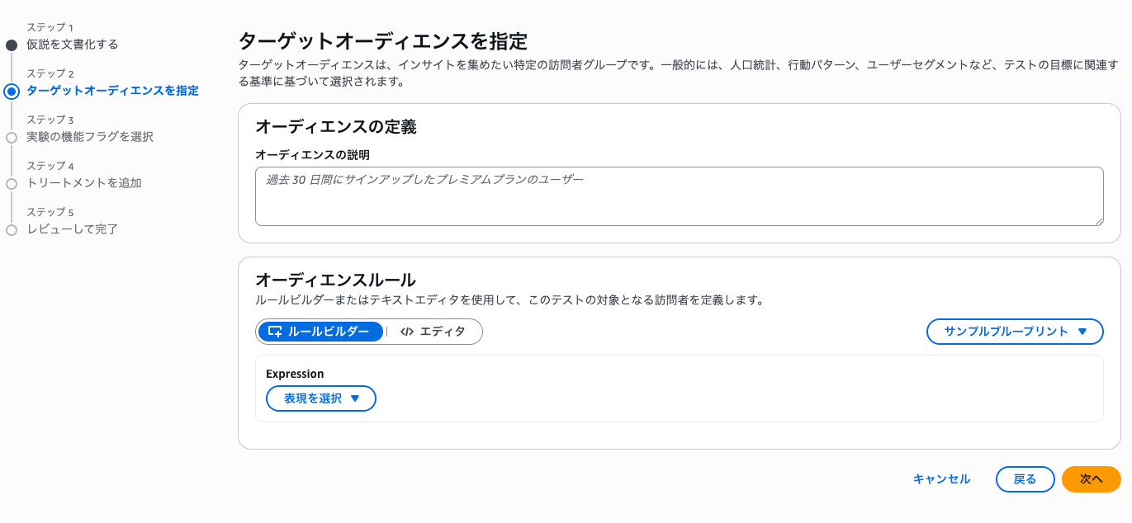The width and height of the screenshot is (1132, 523).
Task: Click the キャンセル link
Action: click(941, 479)
